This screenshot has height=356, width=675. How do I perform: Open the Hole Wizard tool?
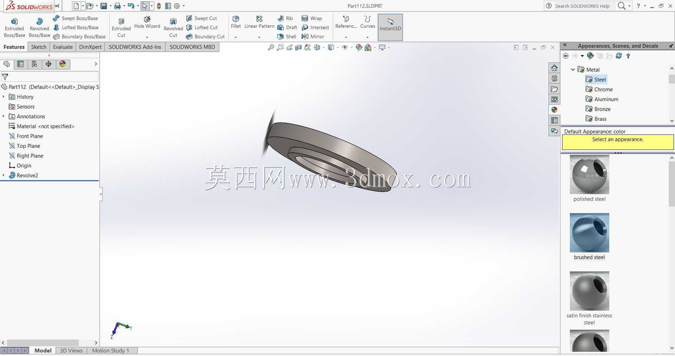click(147, 22)
